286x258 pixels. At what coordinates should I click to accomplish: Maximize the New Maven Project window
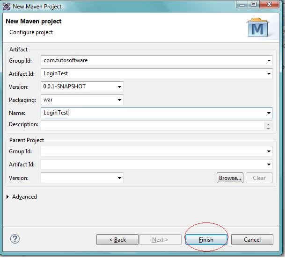coord(254,4)
